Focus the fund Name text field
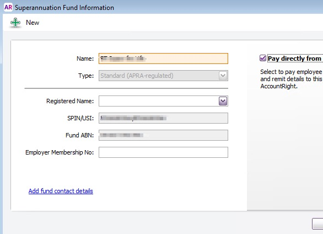The image size is (323, 234). pos(163,59)
